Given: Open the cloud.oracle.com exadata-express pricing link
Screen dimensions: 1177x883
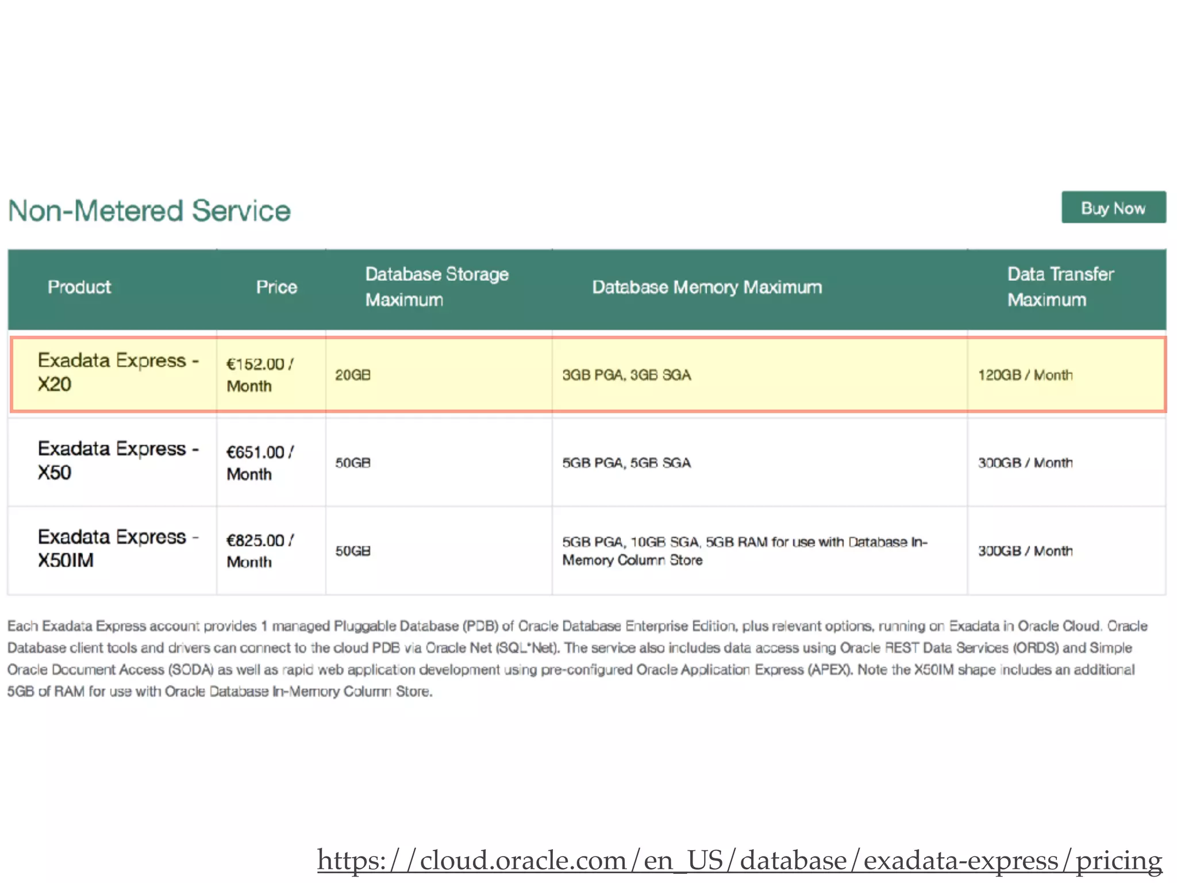Looking at the screenshot, I should pos(740,861).
